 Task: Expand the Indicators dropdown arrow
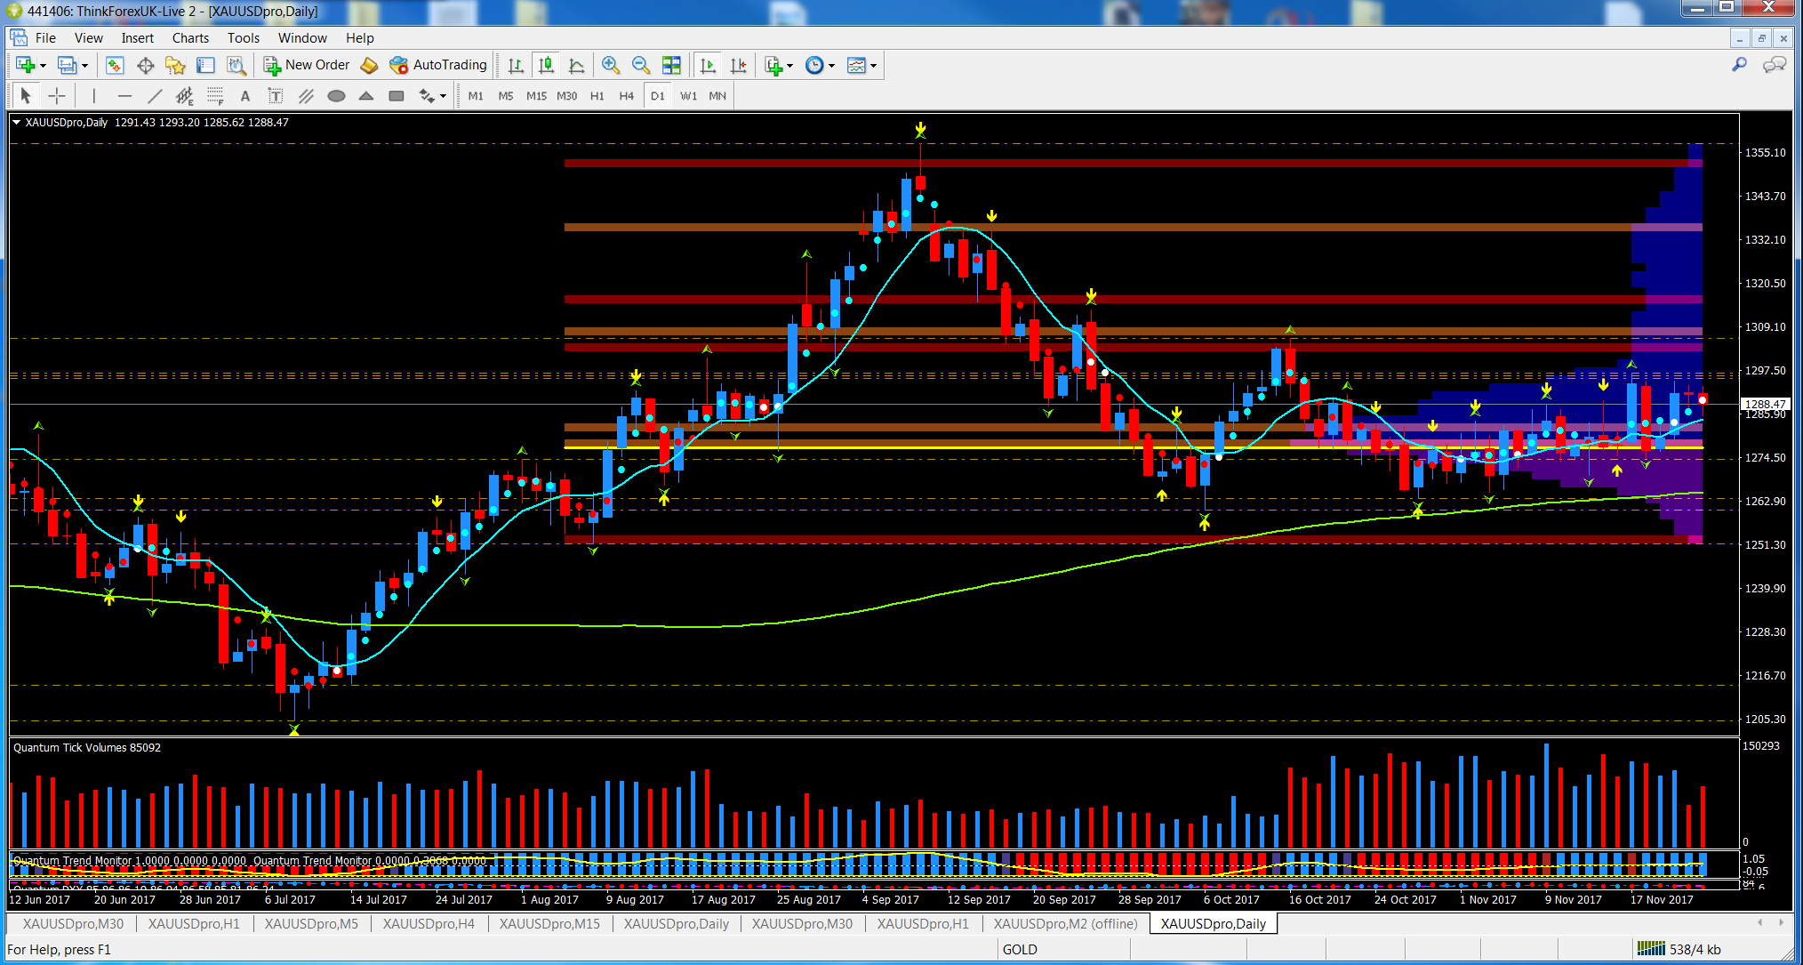tap(789, 66)
